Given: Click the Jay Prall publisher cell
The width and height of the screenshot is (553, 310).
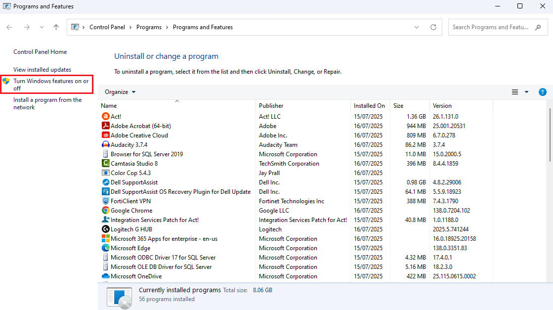Looking at the screenshot, I should (269, 173).
